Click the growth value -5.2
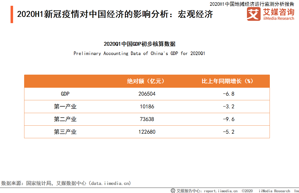The width and height of the screenshot is (299, 193). pyautogui.click(x=228, y=132)
